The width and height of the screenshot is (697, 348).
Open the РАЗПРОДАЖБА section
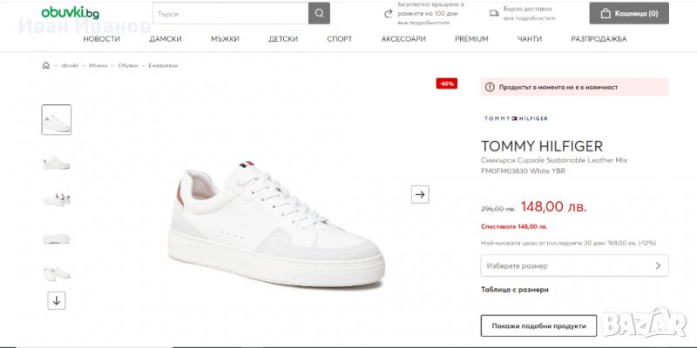tap(599, 39)
